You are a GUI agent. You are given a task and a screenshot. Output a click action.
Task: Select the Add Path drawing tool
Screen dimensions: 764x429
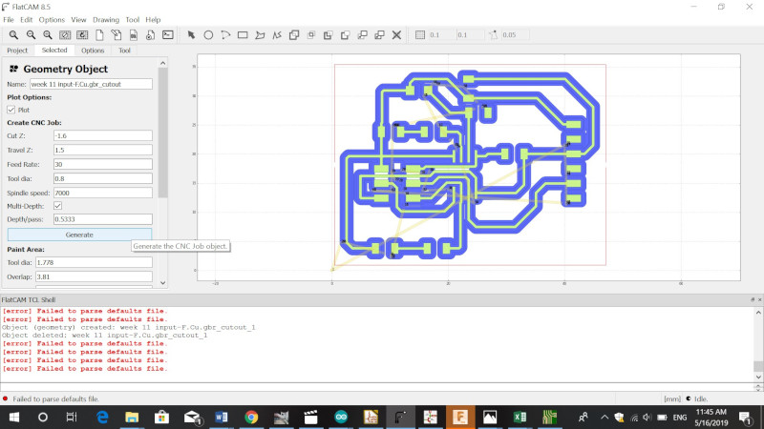277,35
